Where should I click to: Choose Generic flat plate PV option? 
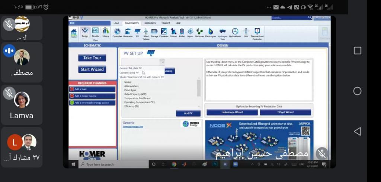point(131,68)
